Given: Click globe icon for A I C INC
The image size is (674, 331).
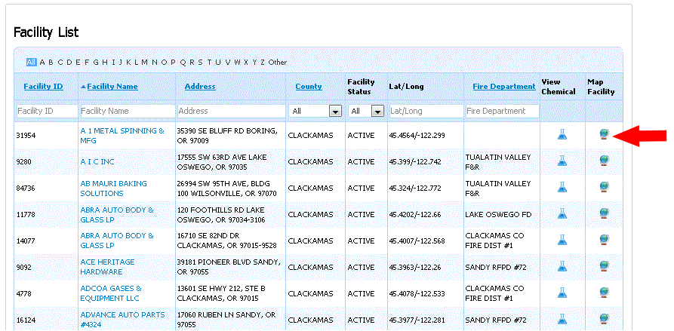Looking at the screenshot, I should (604, 161).
